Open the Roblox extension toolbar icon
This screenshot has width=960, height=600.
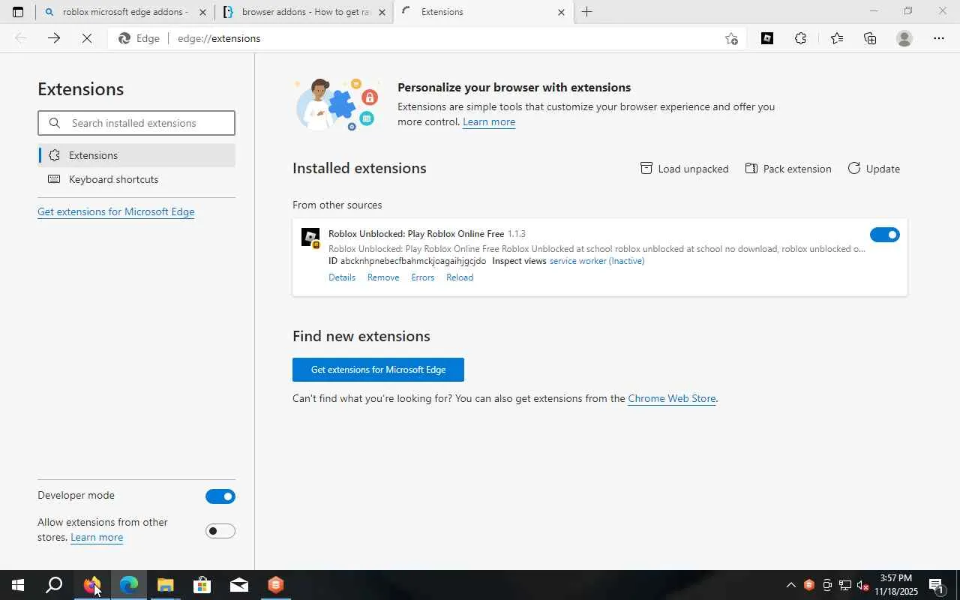coord(767,38)
